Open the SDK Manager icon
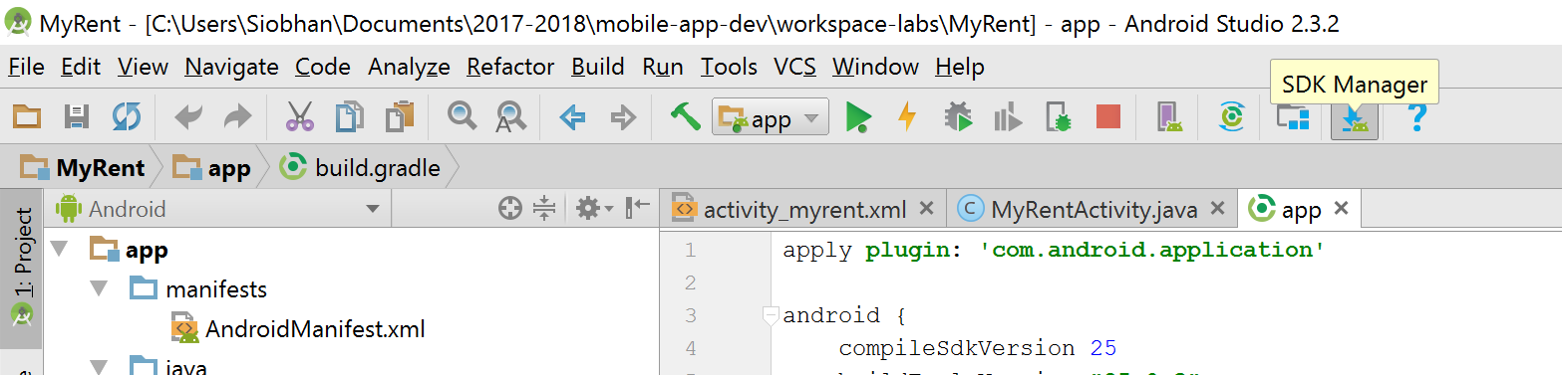 pyautogui.click(x=1355, y=118)
